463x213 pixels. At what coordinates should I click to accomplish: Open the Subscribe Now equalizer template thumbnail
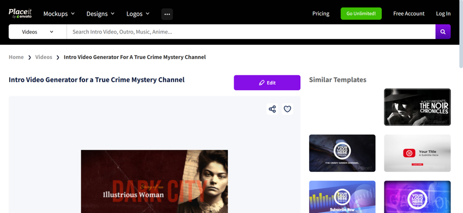point(342,197)
